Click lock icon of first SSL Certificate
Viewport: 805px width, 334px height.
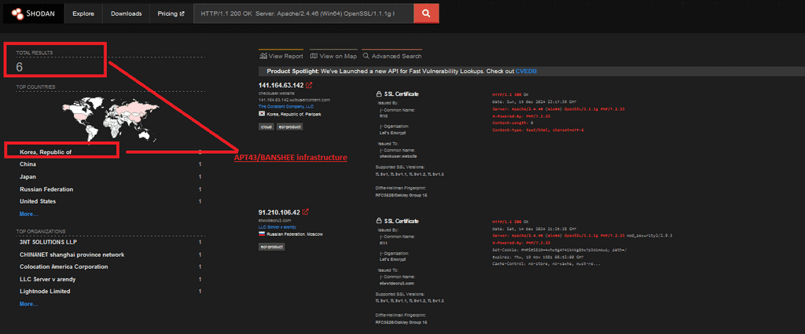[x=379, y=94]
